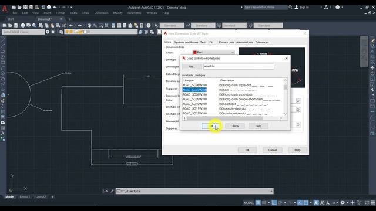The height and width of the screenshot is (211, 376).
Task: Open snap mode options arrow in status bar
Action: (x=269, y=203)
